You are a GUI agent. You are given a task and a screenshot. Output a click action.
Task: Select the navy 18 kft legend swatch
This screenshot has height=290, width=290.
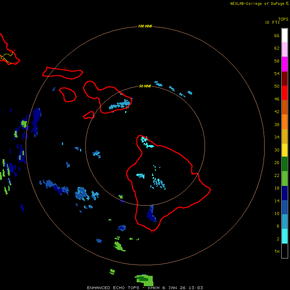pyautogui.click(x=285, y=193)
